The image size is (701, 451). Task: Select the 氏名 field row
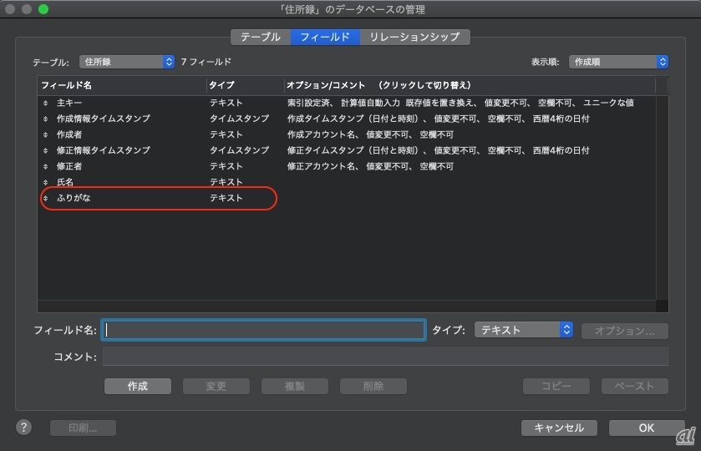[347, 182]
